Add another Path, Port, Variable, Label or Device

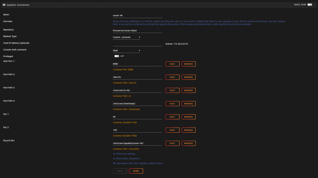point(139,163)
